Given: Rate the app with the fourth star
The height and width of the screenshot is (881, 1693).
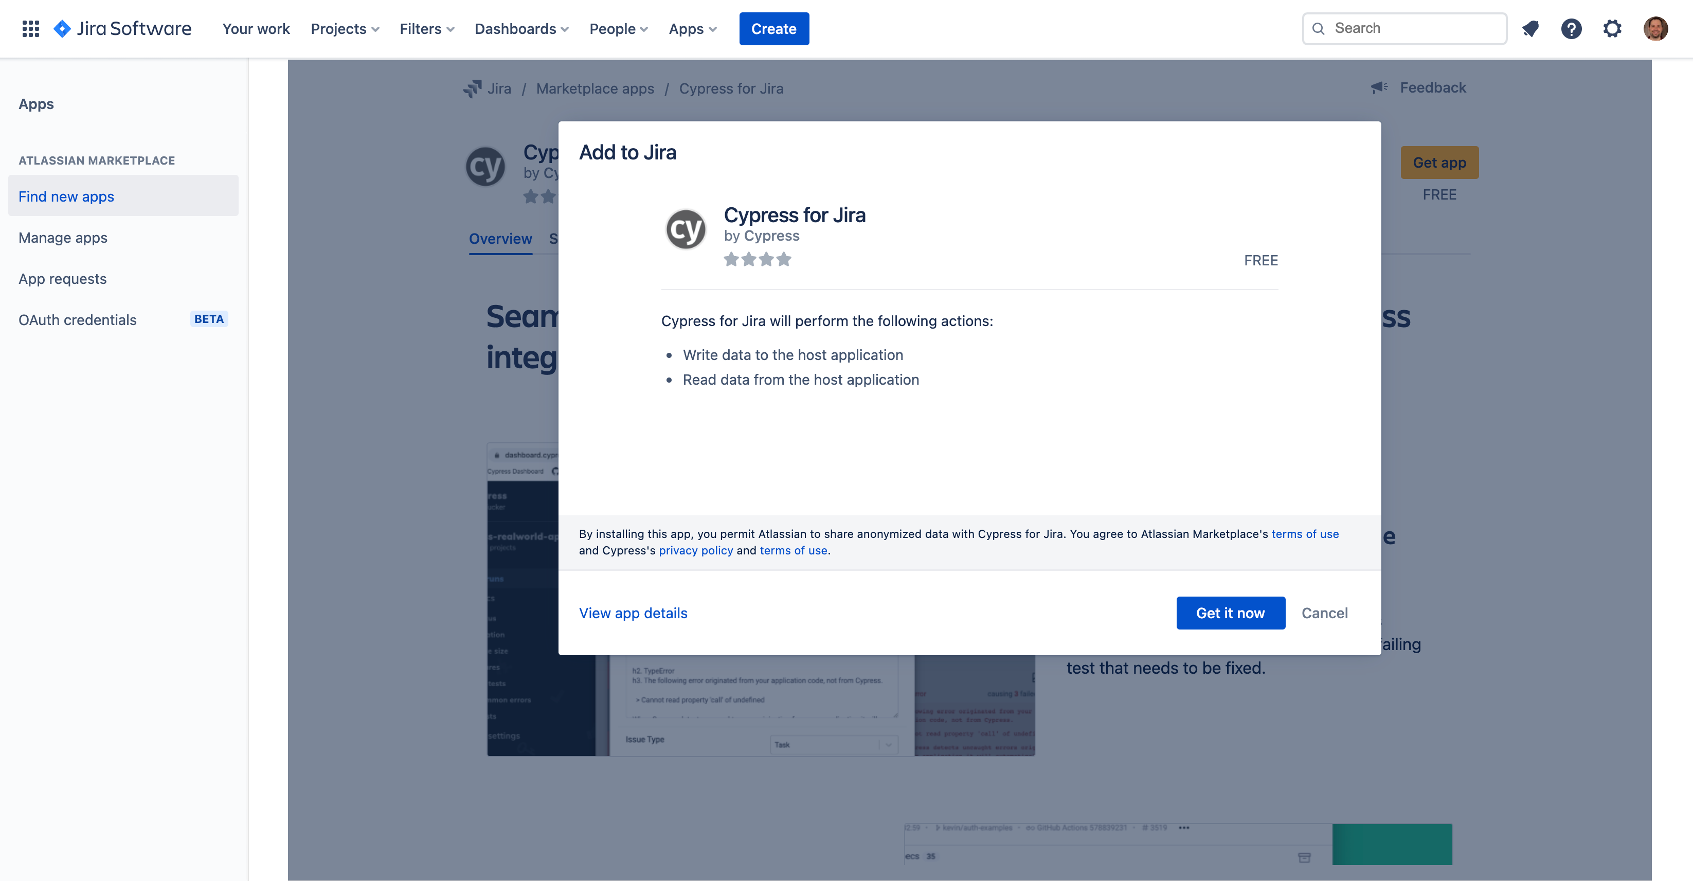Looking at the screenshot, I should pyautogui.click(x=784, y=260).
